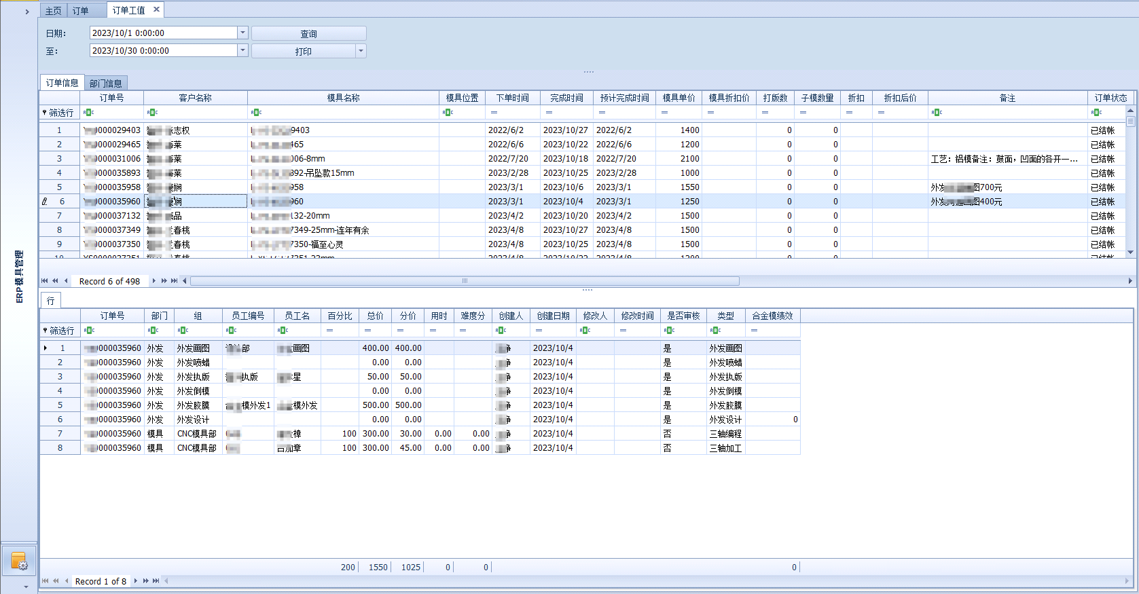Close the 订单工值 tab
This screenshot has width=1139, height=594.
pyautogui.click(x=156, y=10)
